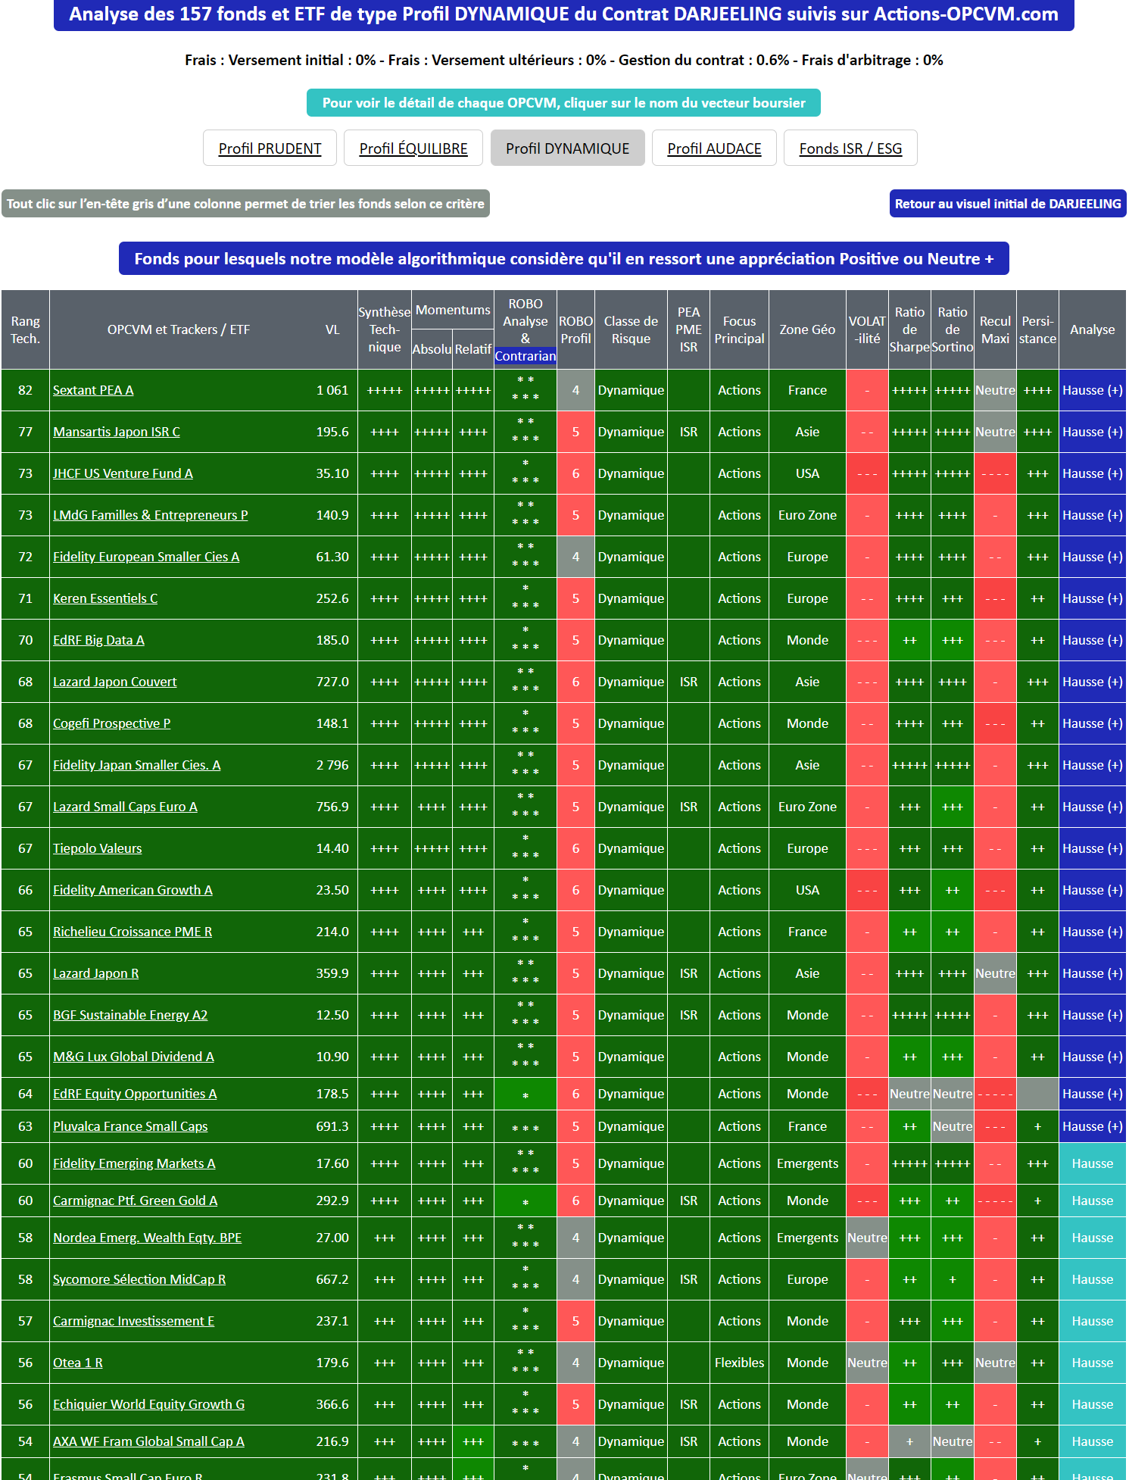Open Nordea Emerg. Wealth Eqty. BPE

[x=148, y=1238]
